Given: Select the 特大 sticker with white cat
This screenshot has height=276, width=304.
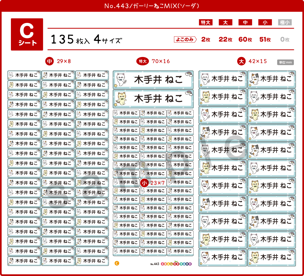Looking at the screenshot, I should pos(153,80).
